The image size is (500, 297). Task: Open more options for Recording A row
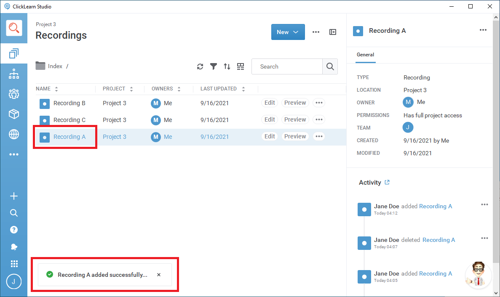319,136
